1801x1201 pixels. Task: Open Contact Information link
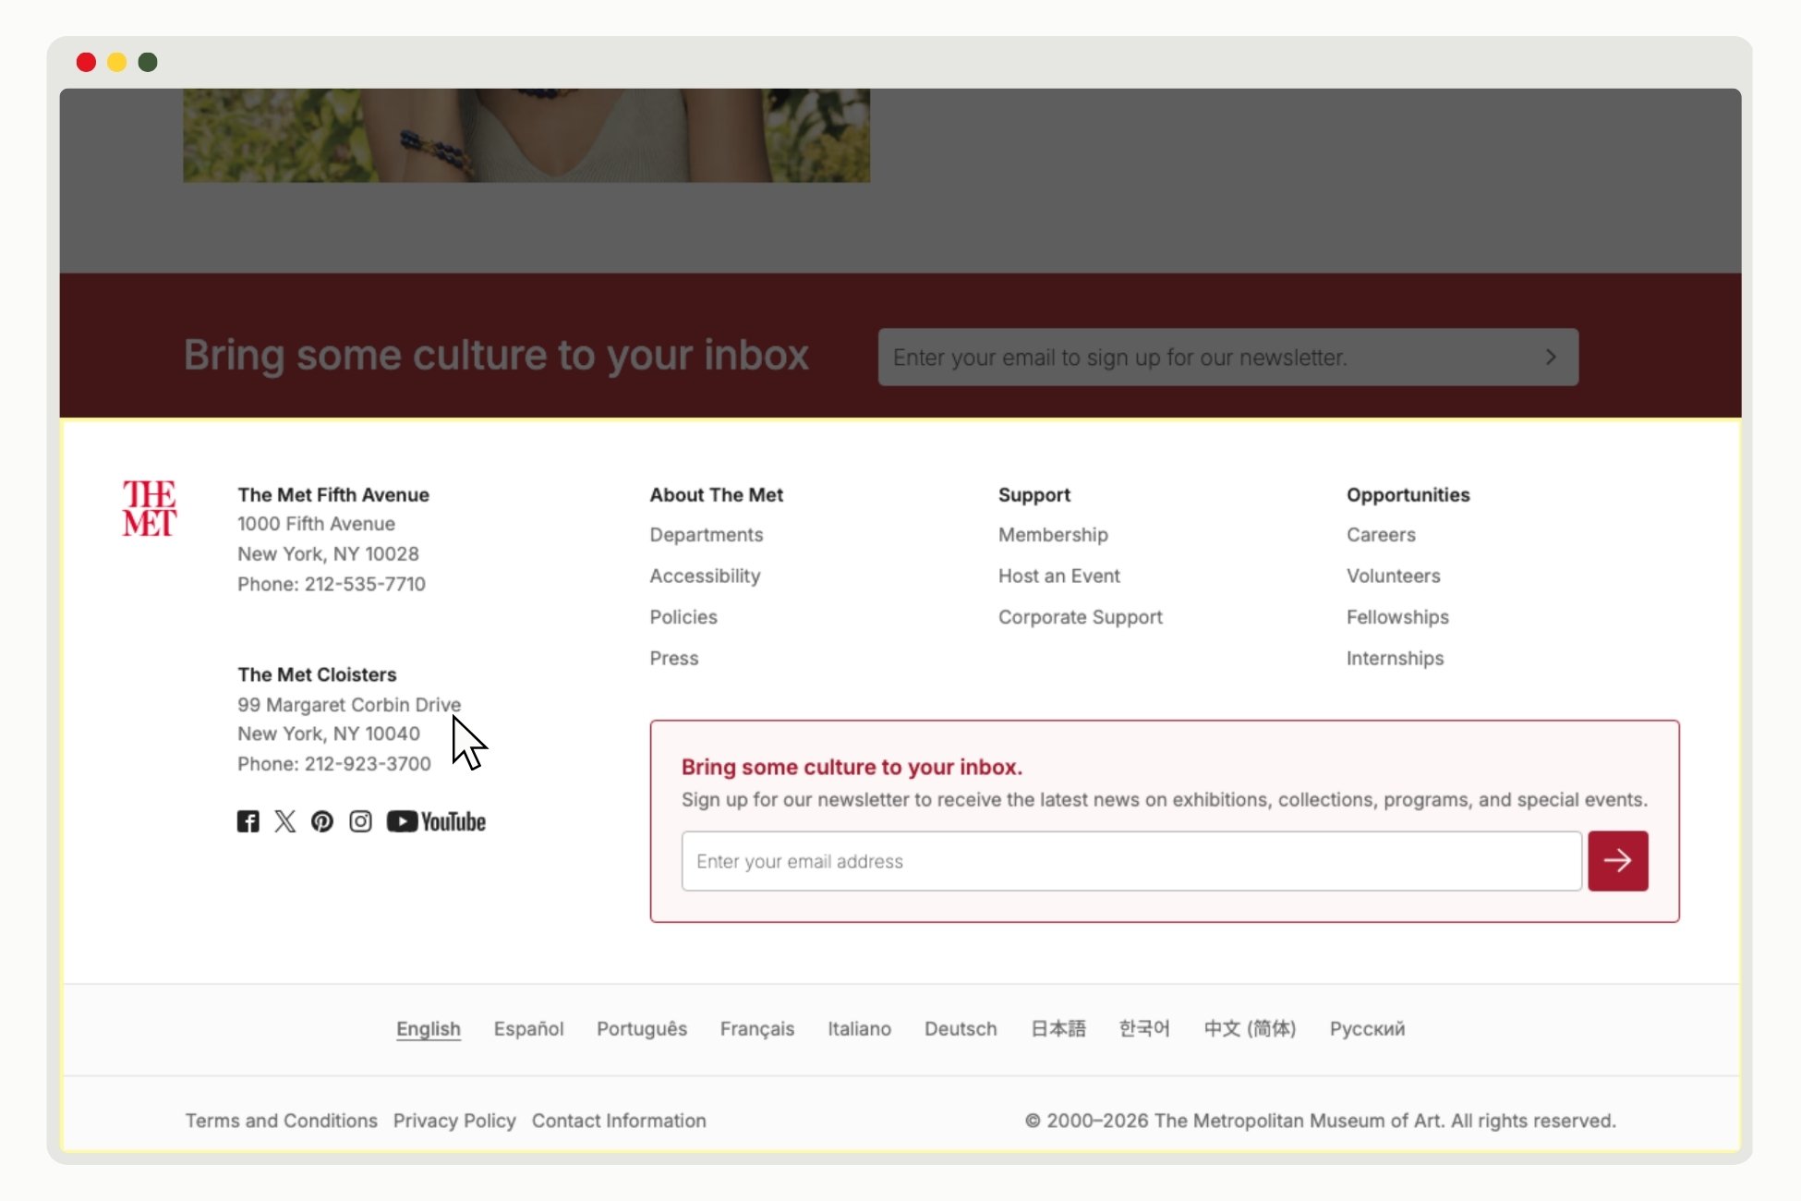pyautogui.click(x=619, y=1121)
